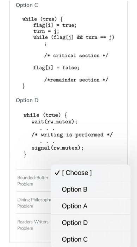Click the Dining Philosophers Problem row label

coord(34,203)
